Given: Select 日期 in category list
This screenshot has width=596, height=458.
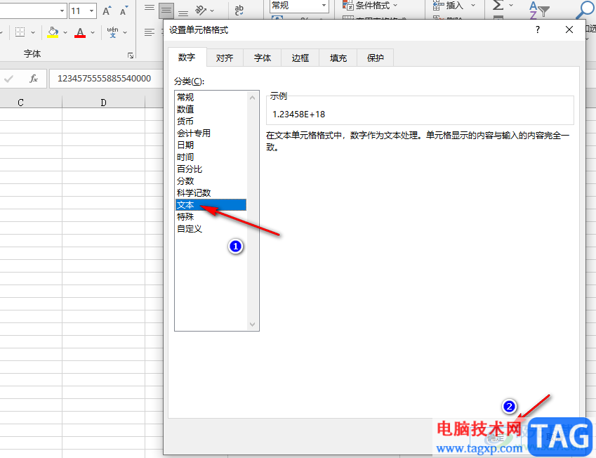Looking at the screenshot, I should coord(211,145).
